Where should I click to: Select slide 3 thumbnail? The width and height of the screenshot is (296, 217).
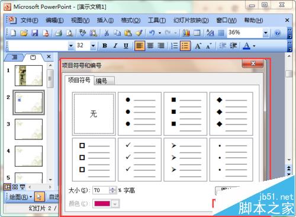click(x=28, y=129)
